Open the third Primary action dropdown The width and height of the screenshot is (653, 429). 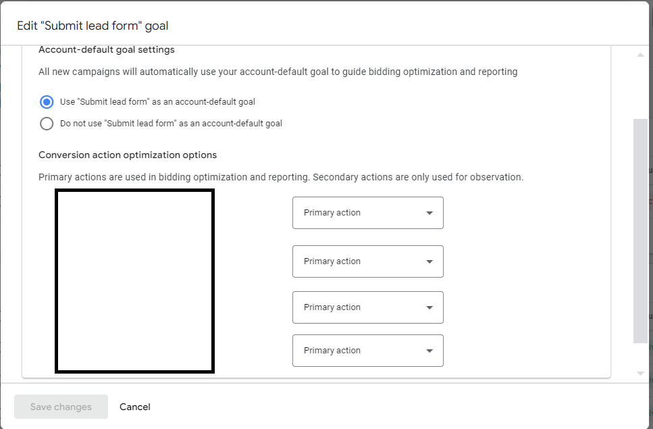[x=367, y=307]
